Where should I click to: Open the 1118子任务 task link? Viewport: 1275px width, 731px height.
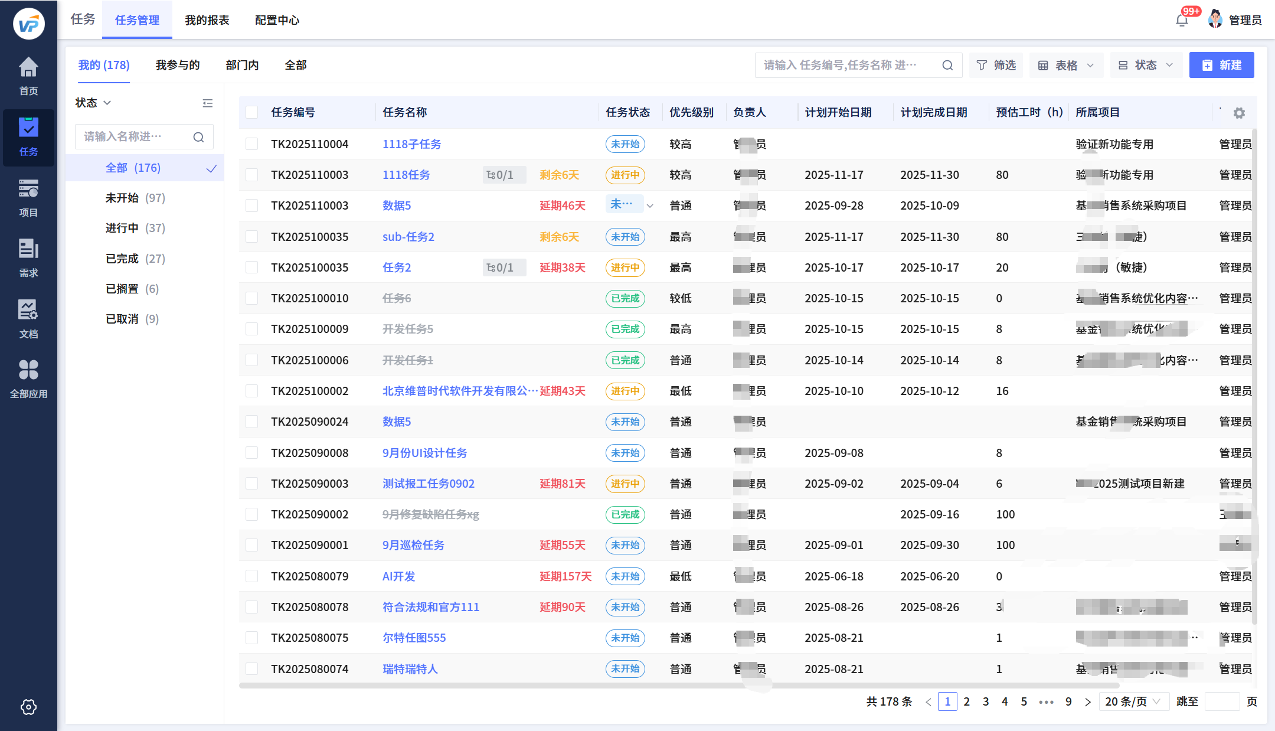point(411,144)
